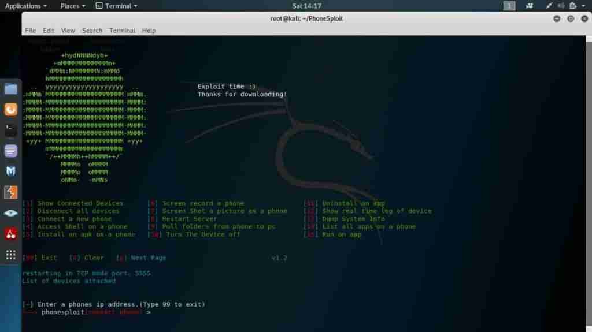Viewport: 592px width, 332px height.
Task: Click the workspace indicator labeled 1
Action: tap(509, 6)
